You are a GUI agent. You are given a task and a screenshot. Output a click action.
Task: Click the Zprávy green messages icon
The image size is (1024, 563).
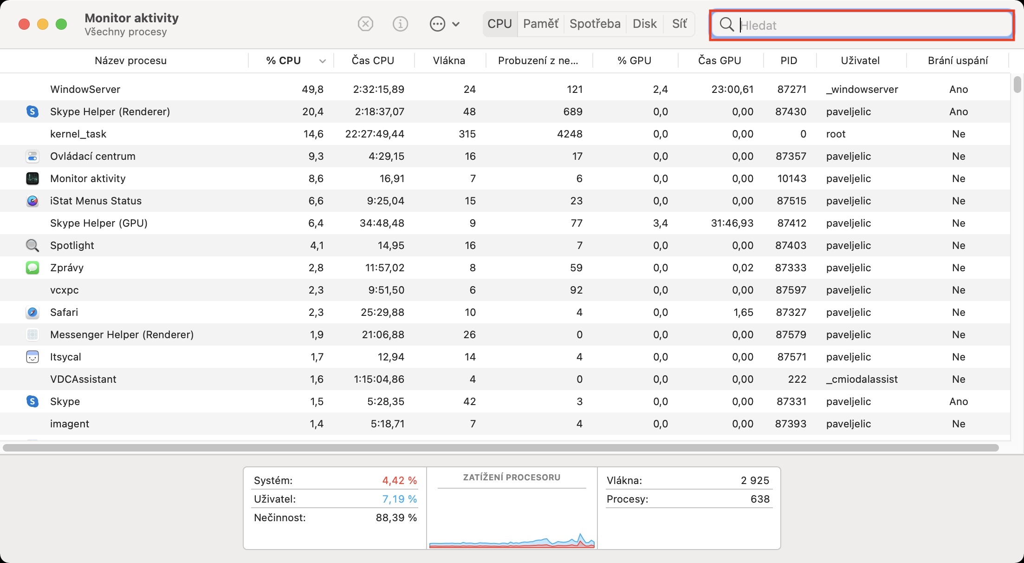pyautogui.click(x=32, y=268)
